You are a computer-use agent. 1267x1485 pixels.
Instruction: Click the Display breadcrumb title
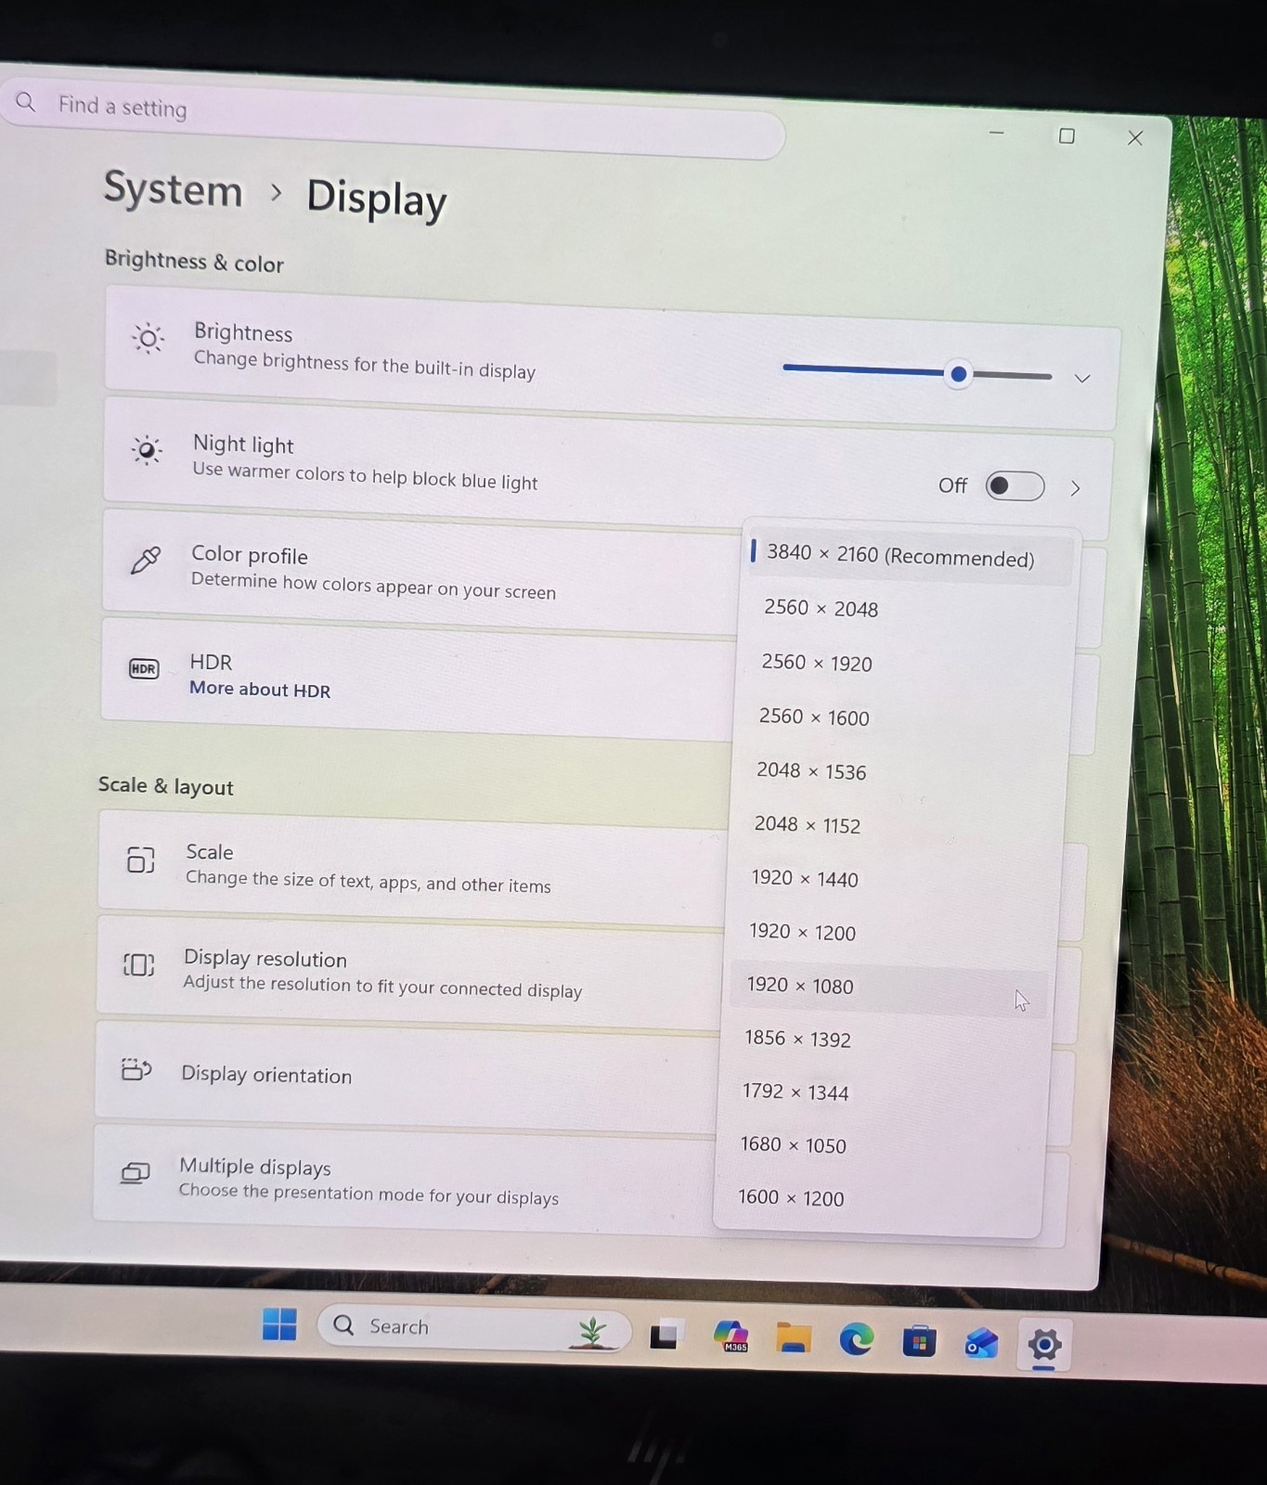click(x=377, y=198)
